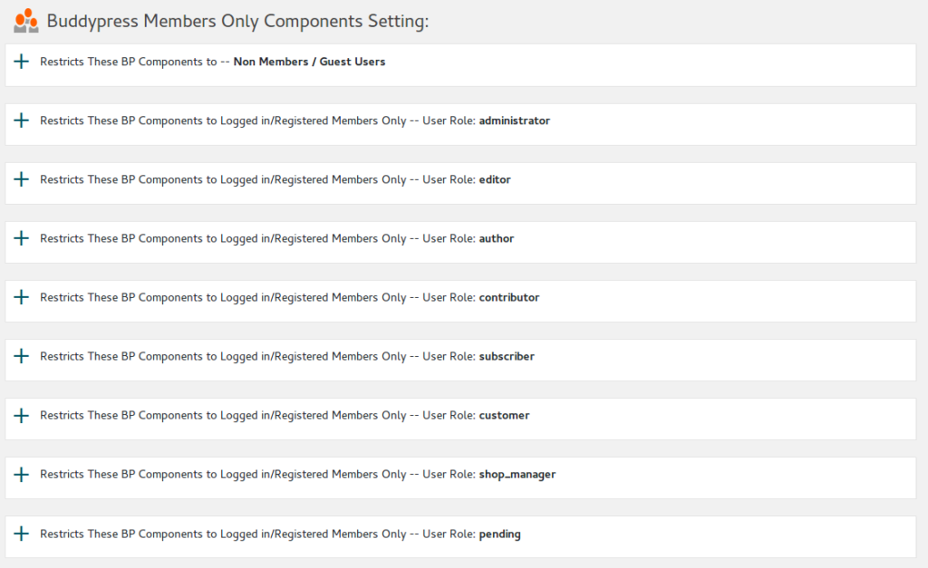Click plus icon beside author role

tap(22, 238)
